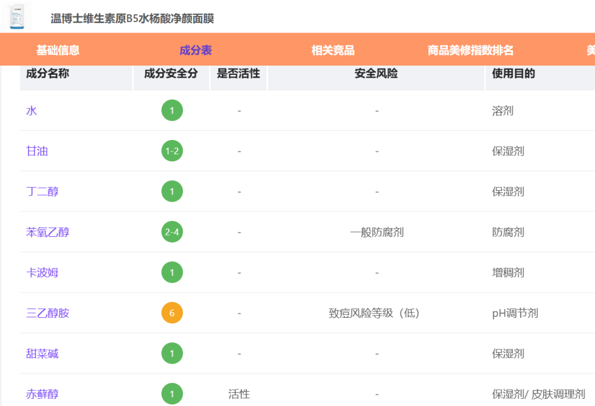Screen dimensions: 595x406
Task: Open the 水 ingredient link
Action: tap(32, 111)
